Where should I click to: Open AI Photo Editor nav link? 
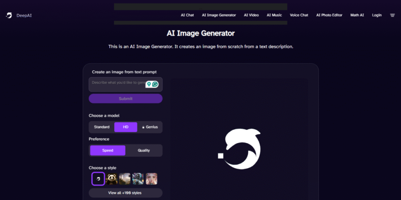329,15
